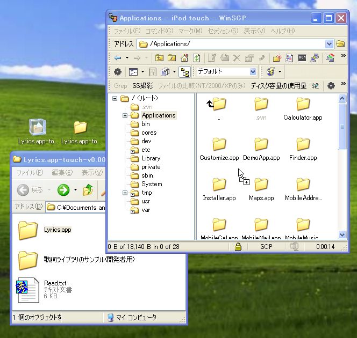
Task: Show more toolbar buttons via top chevron
Action: coord(343,56)
